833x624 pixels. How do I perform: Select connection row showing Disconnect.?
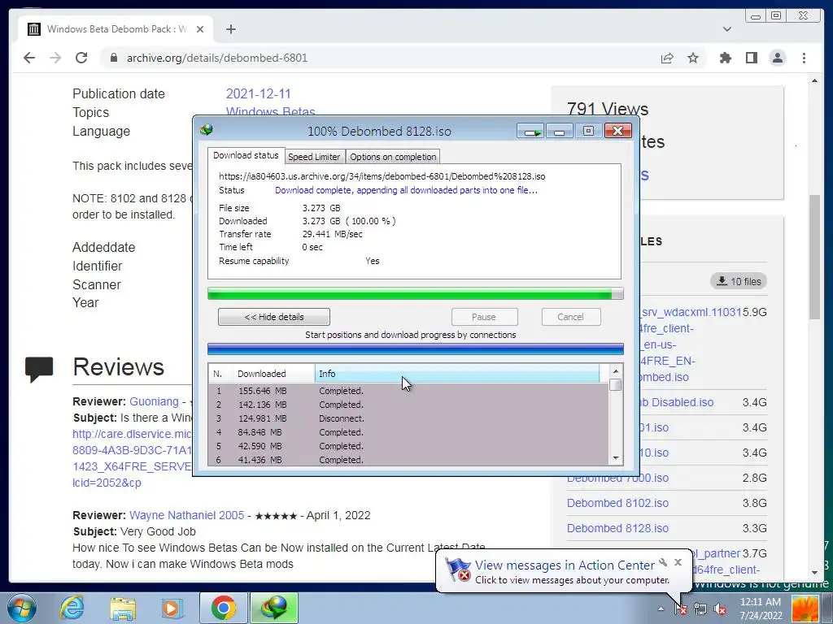408,418
